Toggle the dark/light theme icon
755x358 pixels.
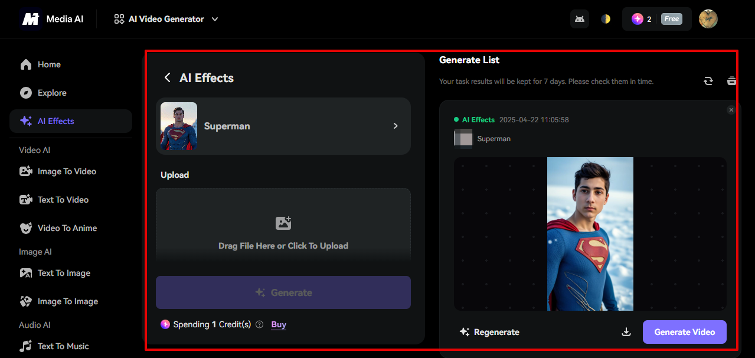coord(606,19)
